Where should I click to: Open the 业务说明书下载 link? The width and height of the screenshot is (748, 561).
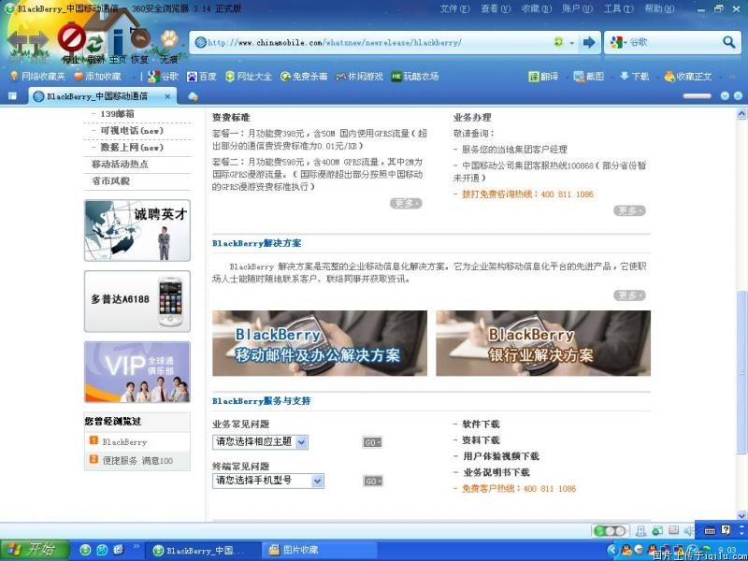[496, 472]
